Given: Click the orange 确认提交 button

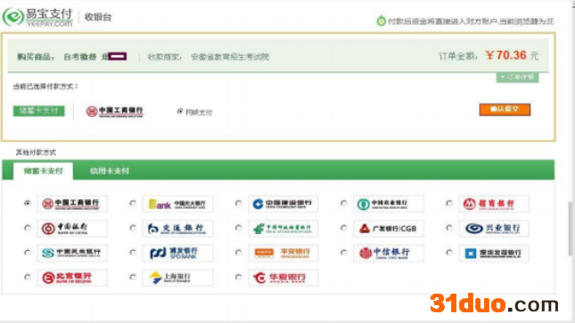Looking at the screenshot, I should click(x=505, y=109).
